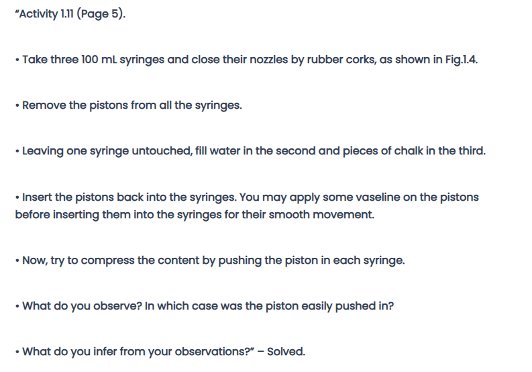Screen dimensions: 532x372
Task: Click the "Fig.1.4" figure reference
Action: 460,60
